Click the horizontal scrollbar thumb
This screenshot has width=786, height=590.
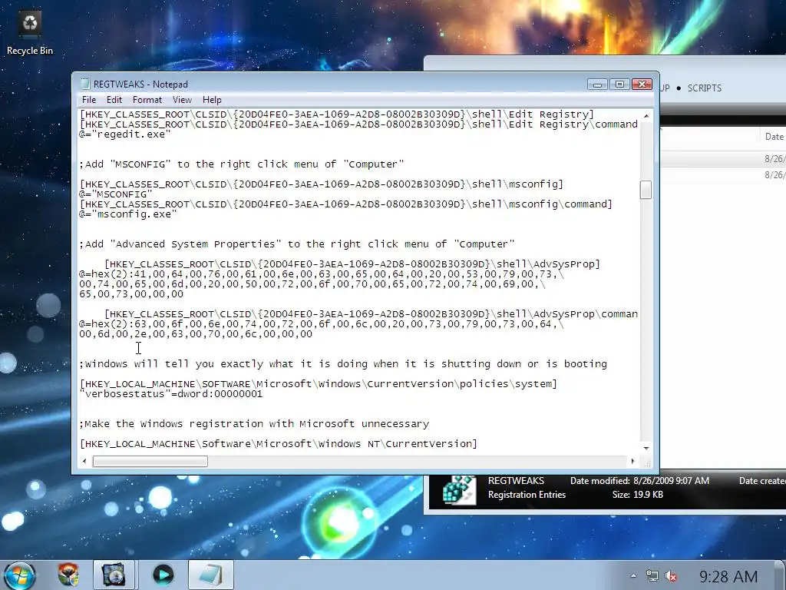150,461
